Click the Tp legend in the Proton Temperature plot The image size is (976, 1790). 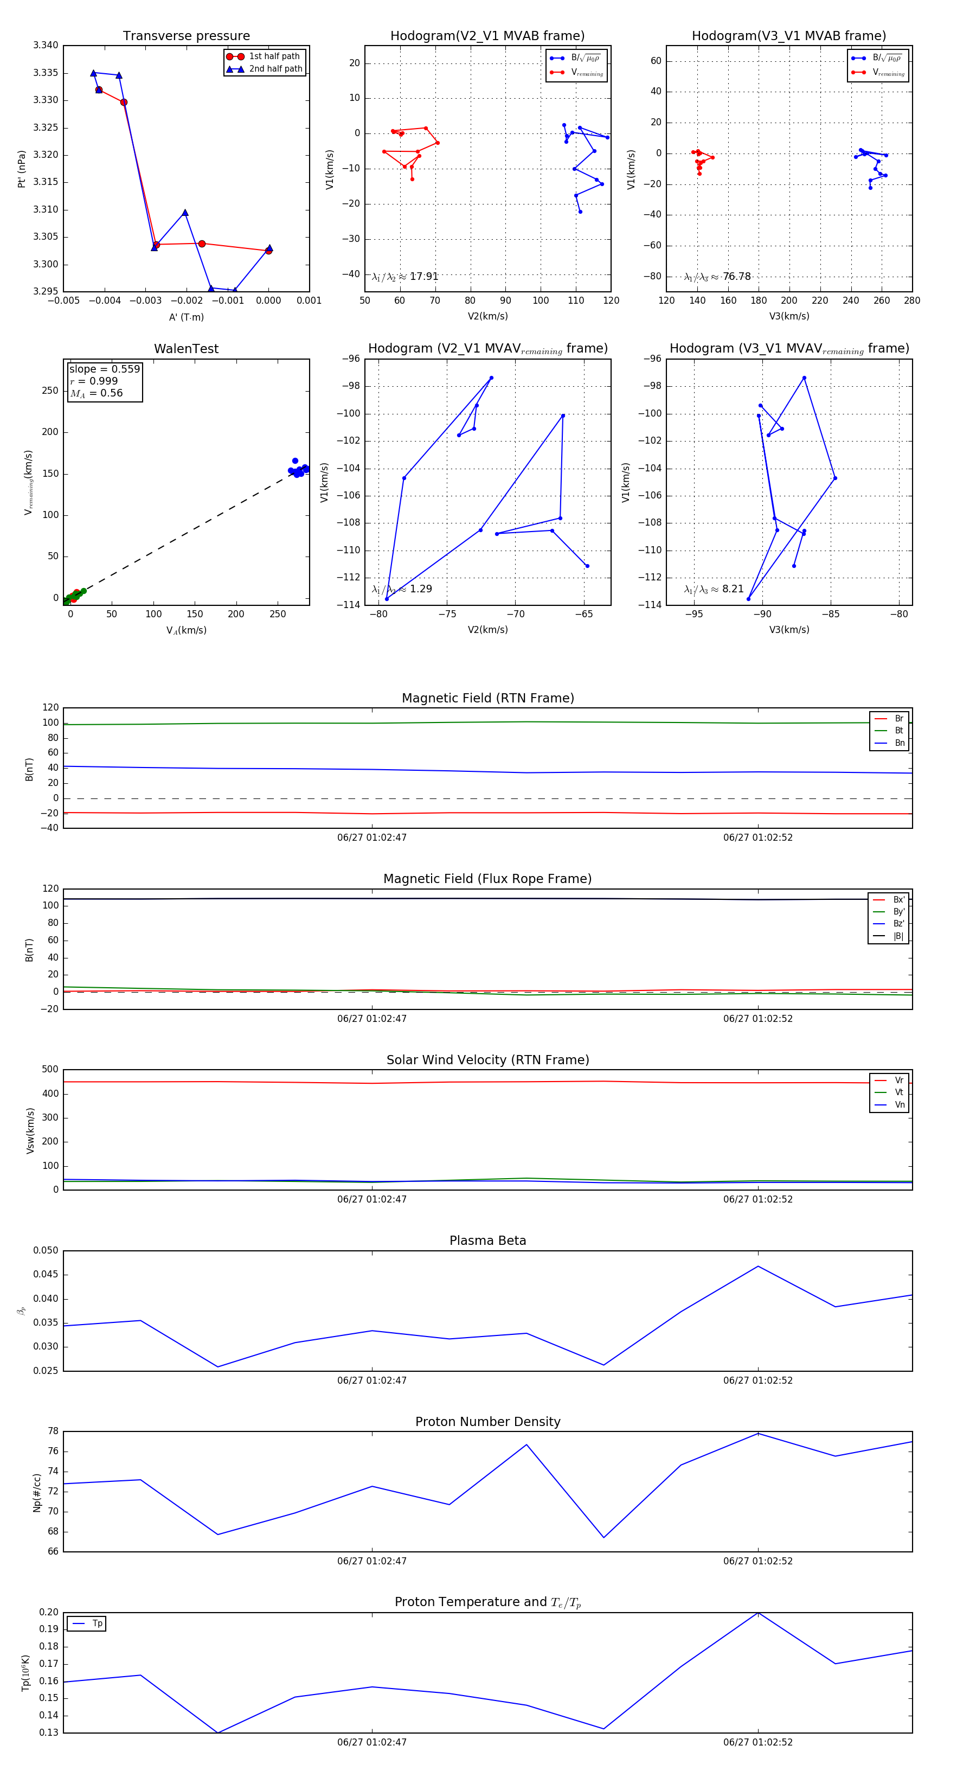pyautogui.click(x=87, y=1623)
